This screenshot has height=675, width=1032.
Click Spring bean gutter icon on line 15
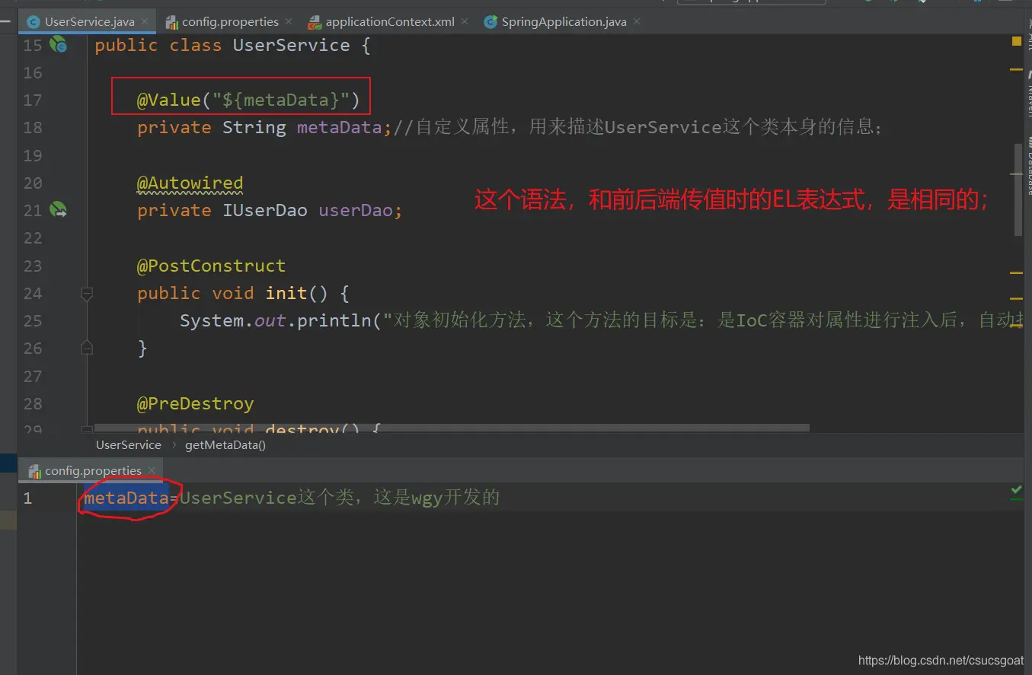click(58, 46)
